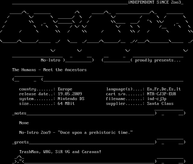193x164 pixels.
Task: Click the 'release date..:' field label
Action: pos(37,94)
